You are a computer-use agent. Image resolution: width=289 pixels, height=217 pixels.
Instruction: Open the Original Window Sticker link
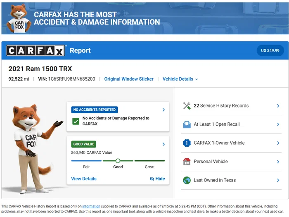point(129,79)
